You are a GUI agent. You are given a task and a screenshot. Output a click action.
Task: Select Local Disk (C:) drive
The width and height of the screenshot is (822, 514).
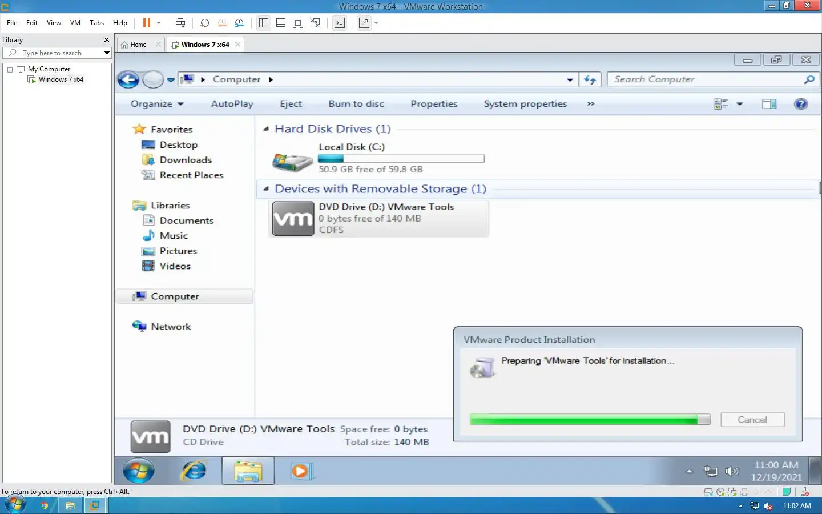[378, 158]
